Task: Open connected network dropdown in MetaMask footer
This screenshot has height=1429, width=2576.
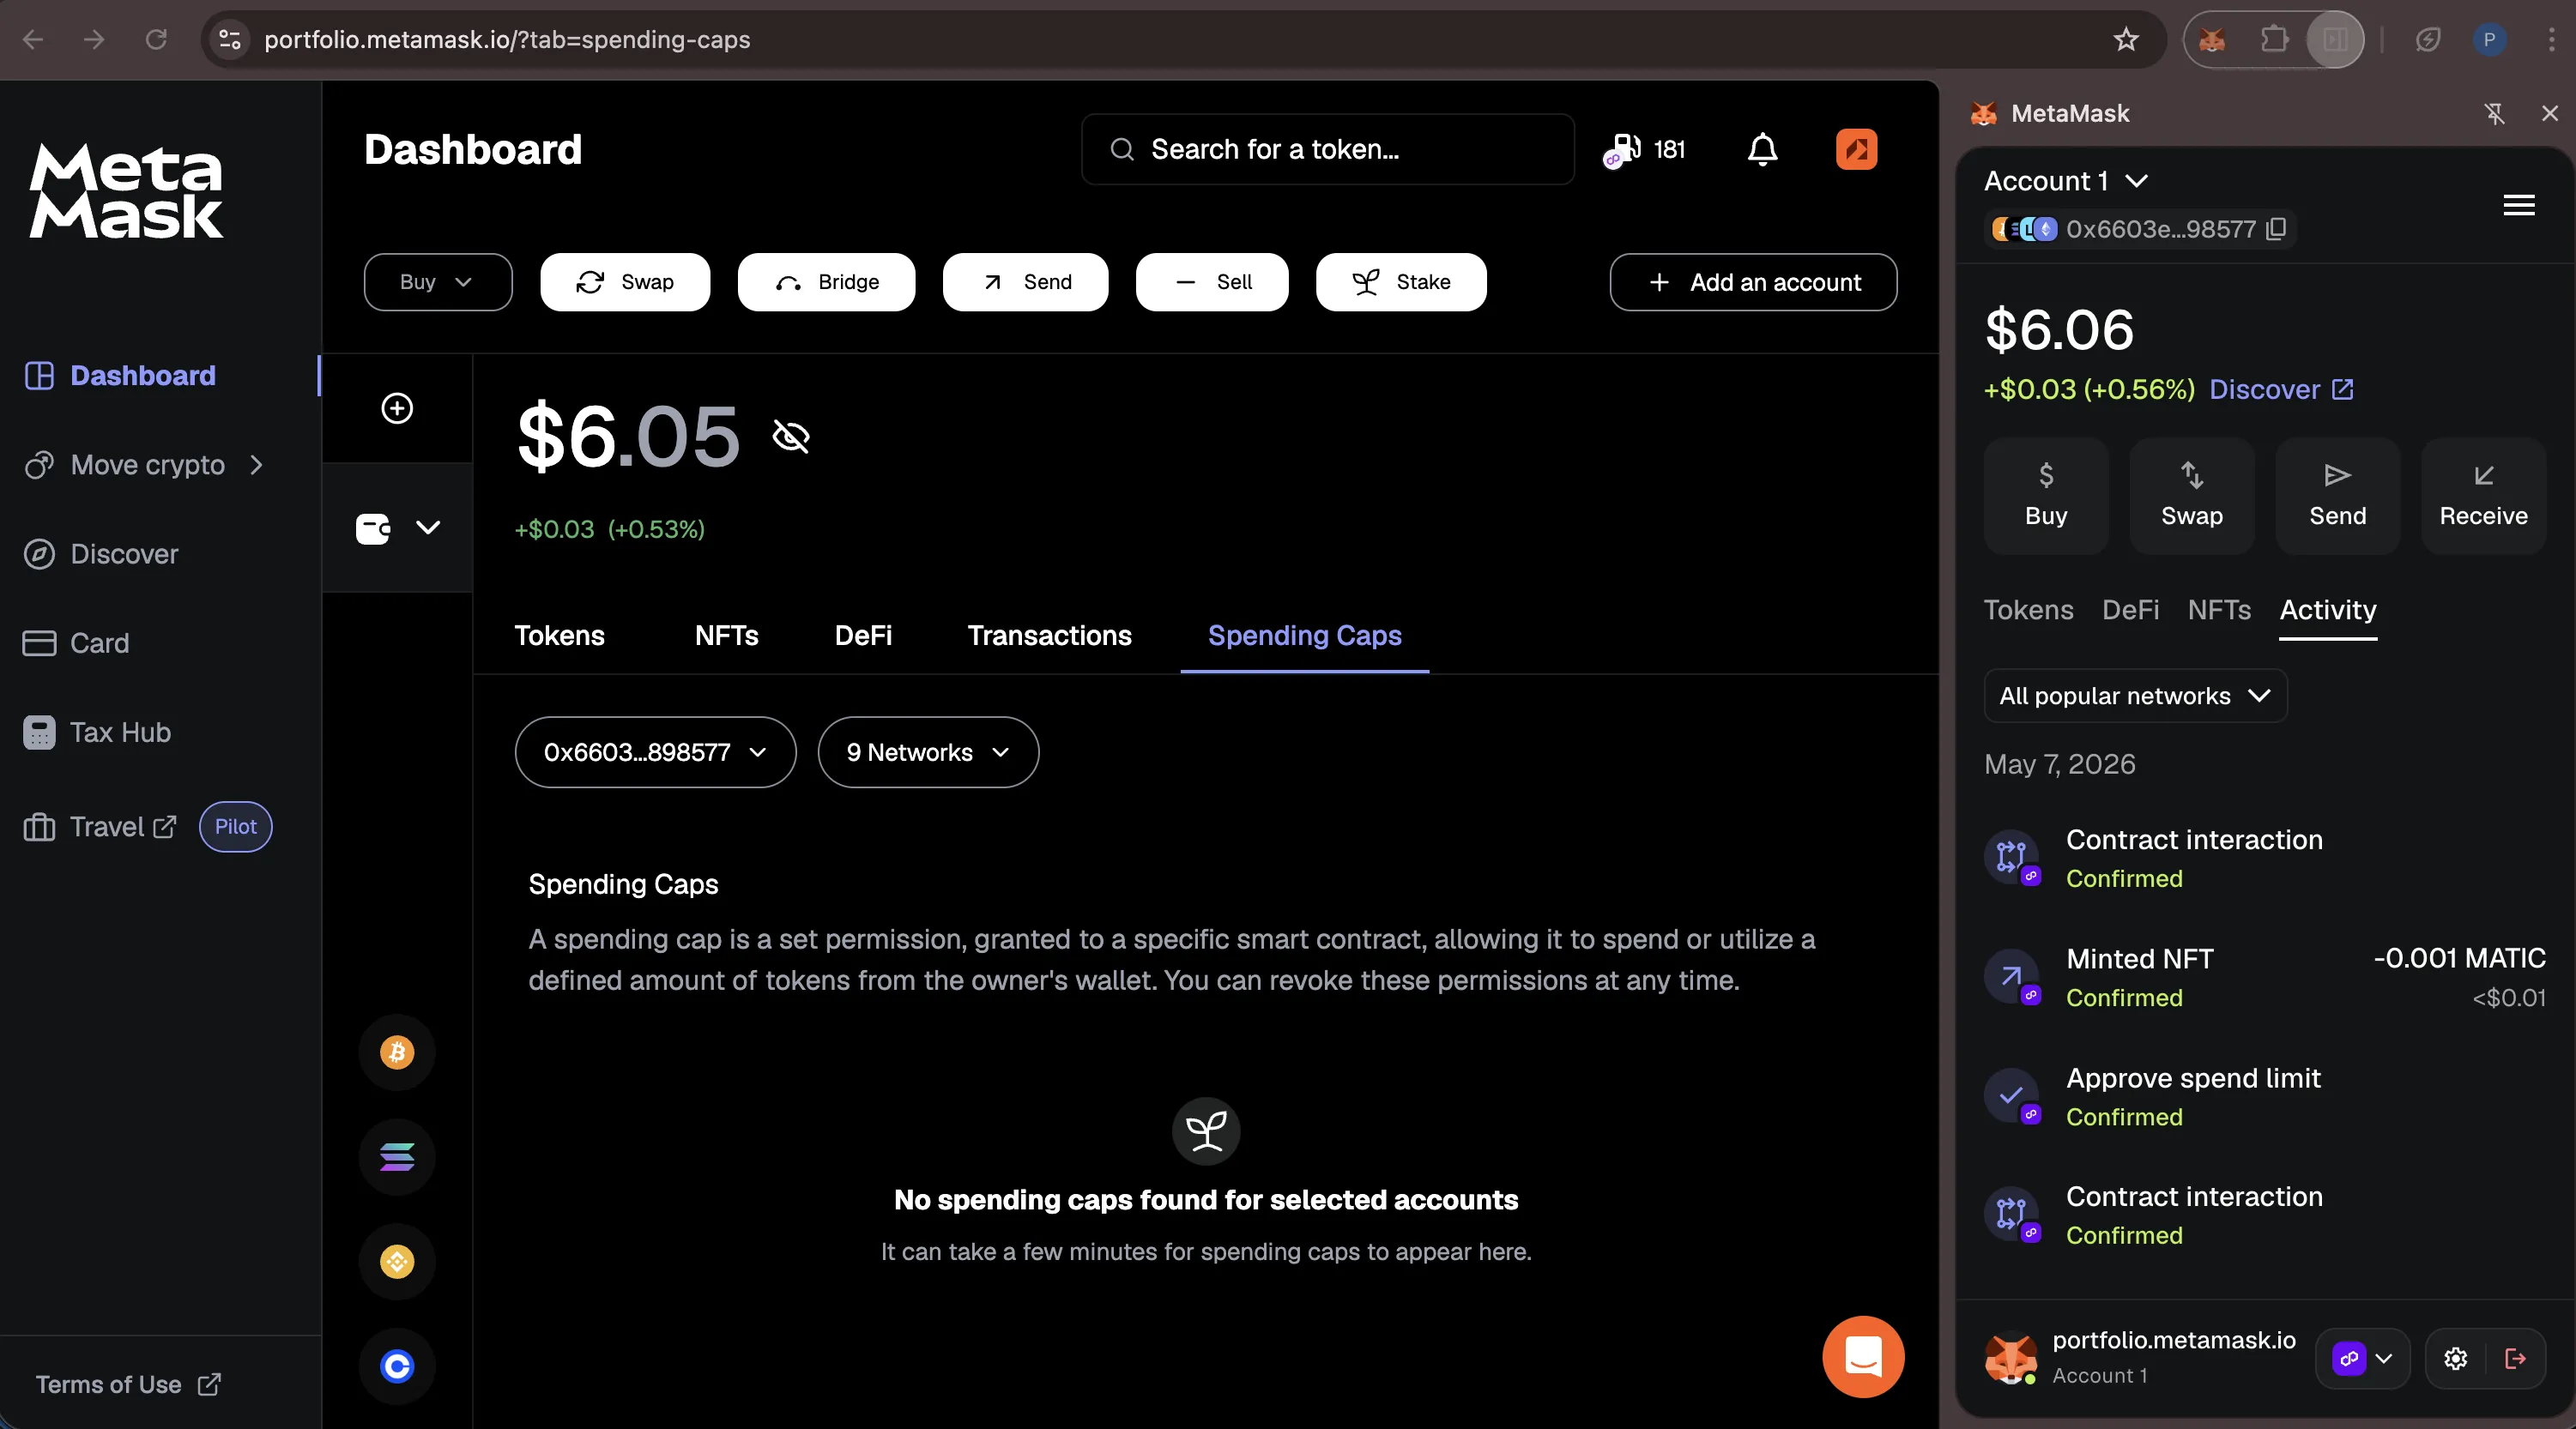Action: coord(2362,1358)
